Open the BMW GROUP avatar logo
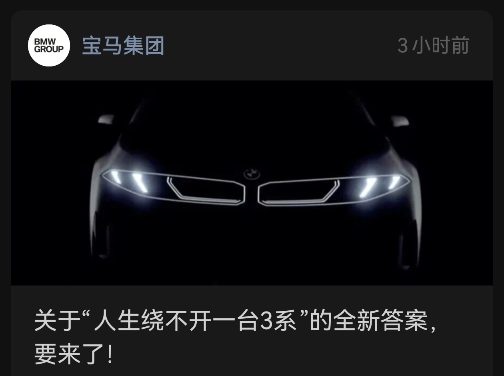Viewport: 504px width, 376px height. pos(49,45)
